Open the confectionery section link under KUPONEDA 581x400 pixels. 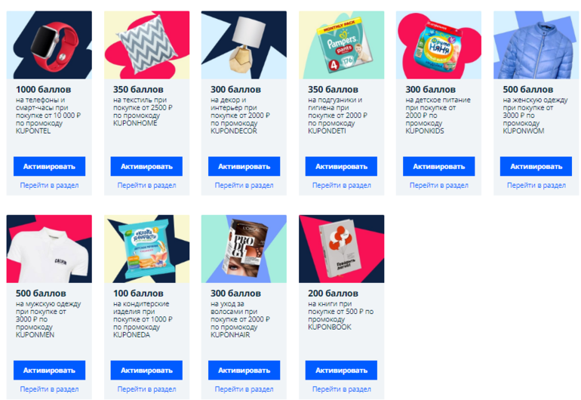click(146, 389)
